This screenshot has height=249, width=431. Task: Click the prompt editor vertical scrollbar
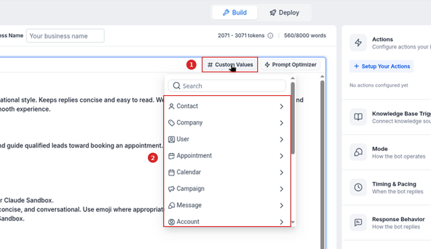click(x=322, y=164)
